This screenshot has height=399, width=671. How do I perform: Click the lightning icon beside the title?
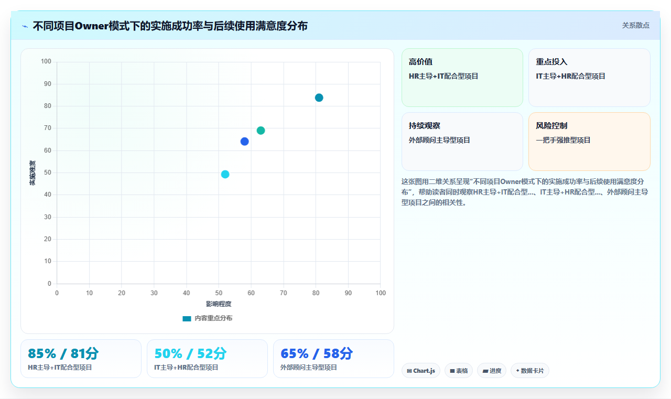point(25,26)
